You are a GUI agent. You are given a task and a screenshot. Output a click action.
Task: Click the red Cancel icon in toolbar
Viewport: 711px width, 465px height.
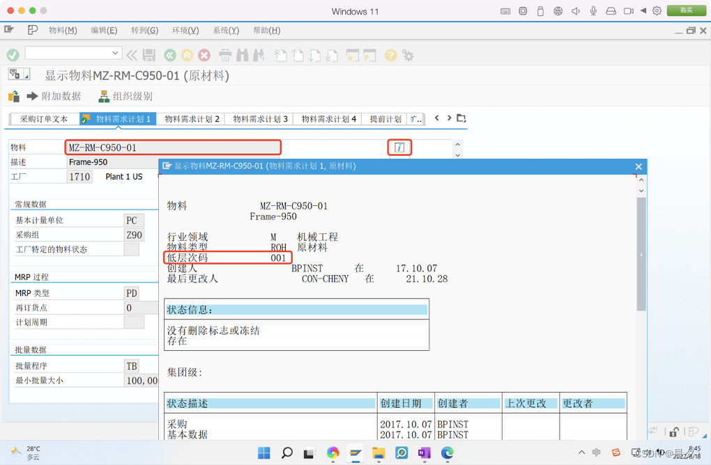[204, 54]
